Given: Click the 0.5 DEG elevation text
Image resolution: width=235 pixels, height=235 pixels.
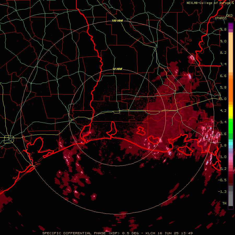Looking at the screenshot, I should click(x=130, y=233).
